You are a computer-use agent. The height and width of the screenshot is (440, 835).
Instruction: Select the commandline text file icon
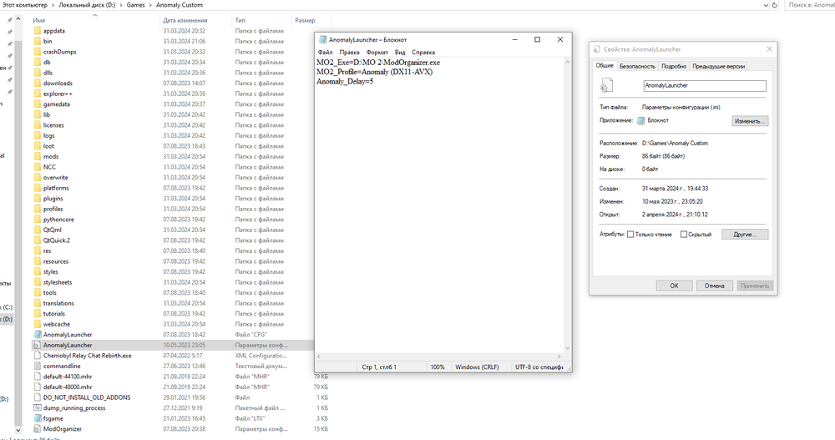click(x=38, y=366)
